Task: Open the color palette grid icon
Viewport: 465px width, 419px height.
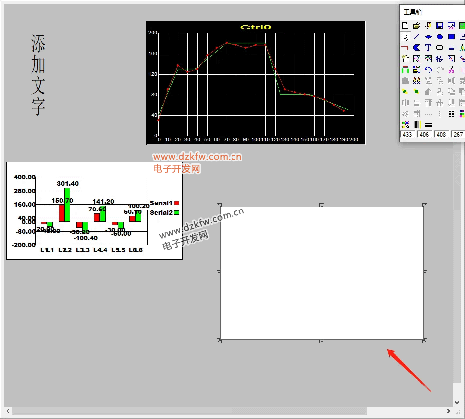Action: point(462,114)
